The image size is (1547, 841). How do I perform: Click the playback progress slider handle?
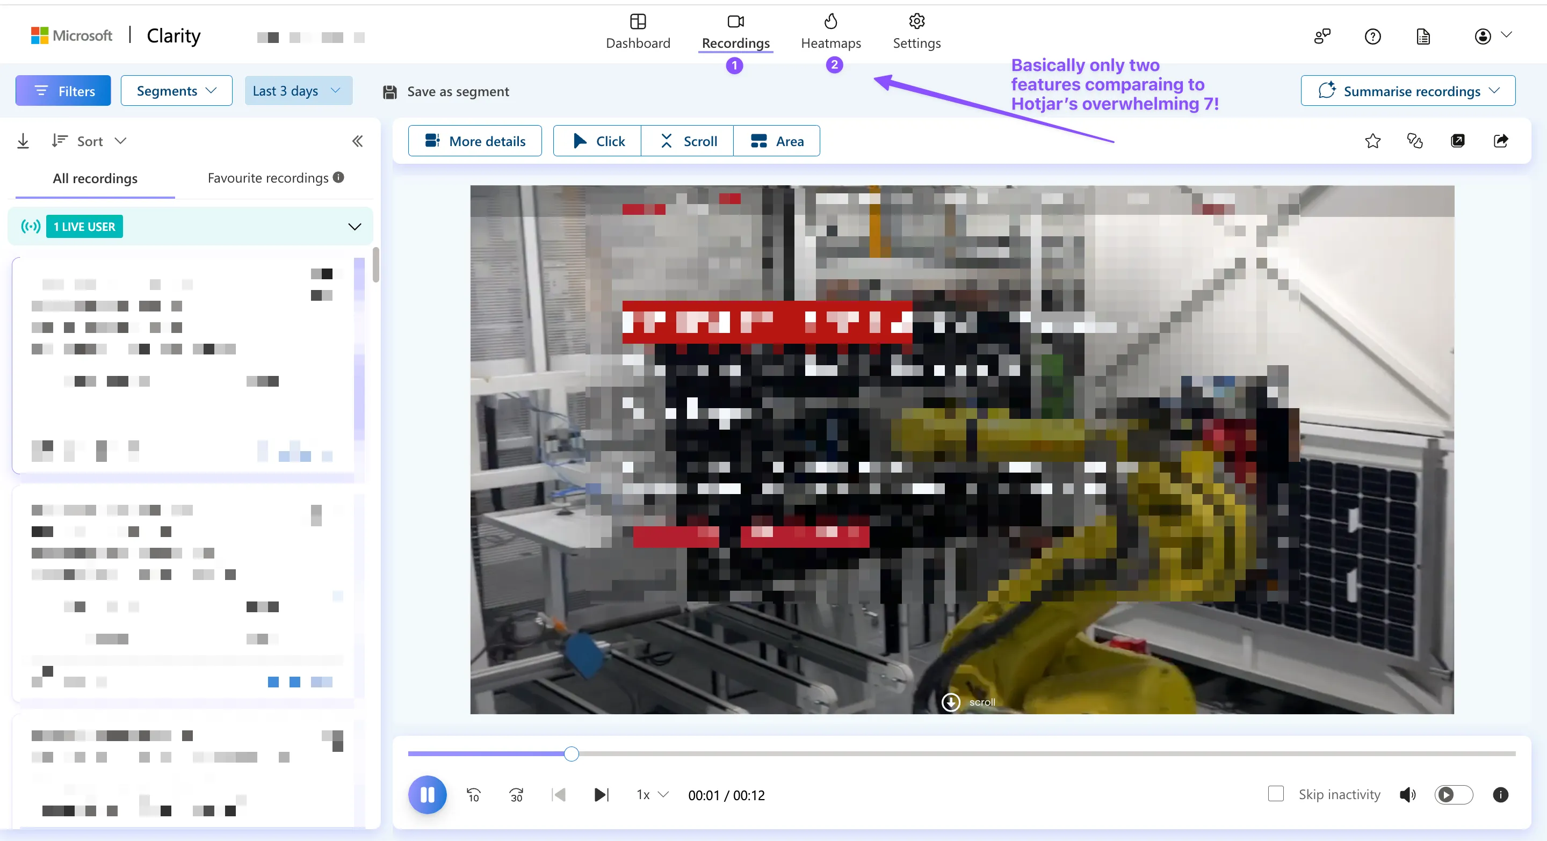pos(571,753)
